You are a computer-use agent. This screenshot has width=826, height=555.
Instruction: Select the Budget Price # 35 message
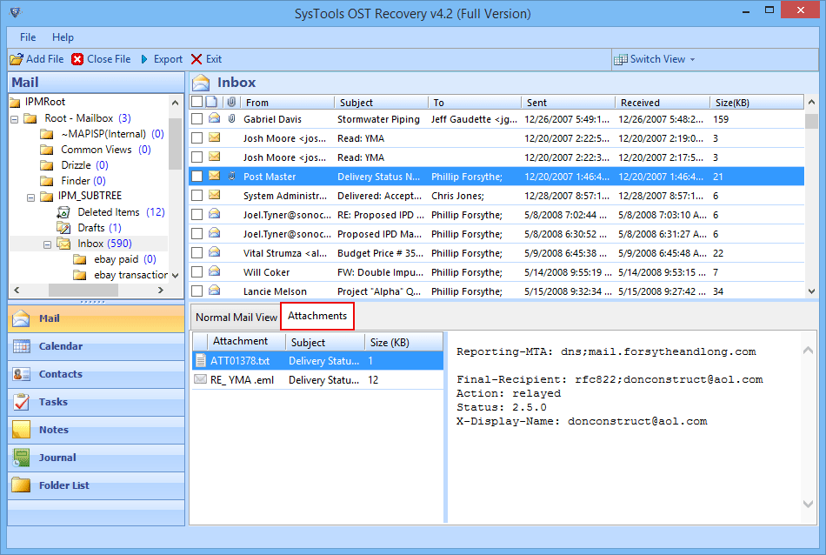496,253
